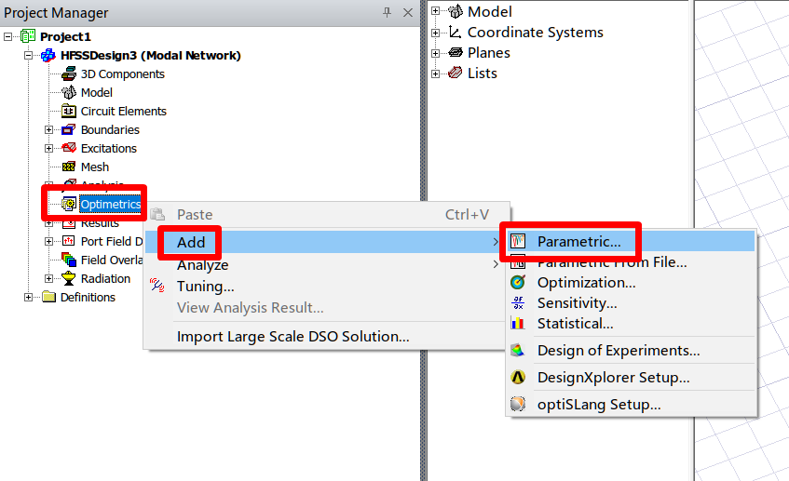Click the Design of Experiments icon
This screenshot has height=481, width=789.
click(518, 351)
